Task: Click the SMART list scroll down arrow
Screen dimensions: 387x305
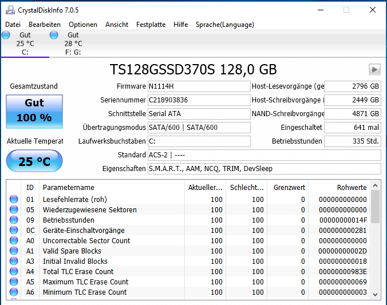Action: click(376, 294)
